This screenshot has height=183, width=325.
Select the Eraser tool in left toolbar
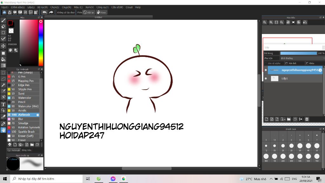click(x=3, y=27)
